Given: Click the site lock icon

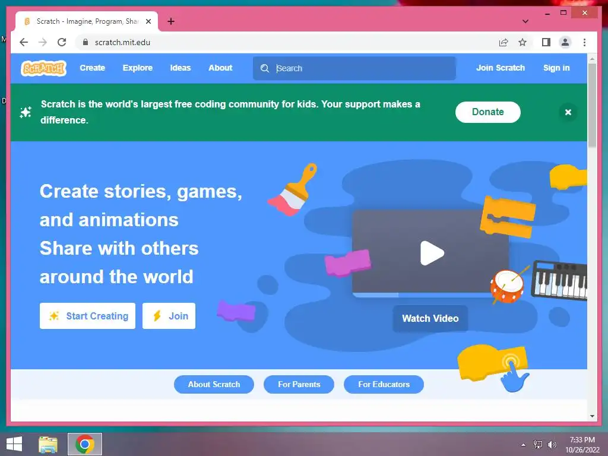Looking at the screenshot, I should [x=85, y=42].
